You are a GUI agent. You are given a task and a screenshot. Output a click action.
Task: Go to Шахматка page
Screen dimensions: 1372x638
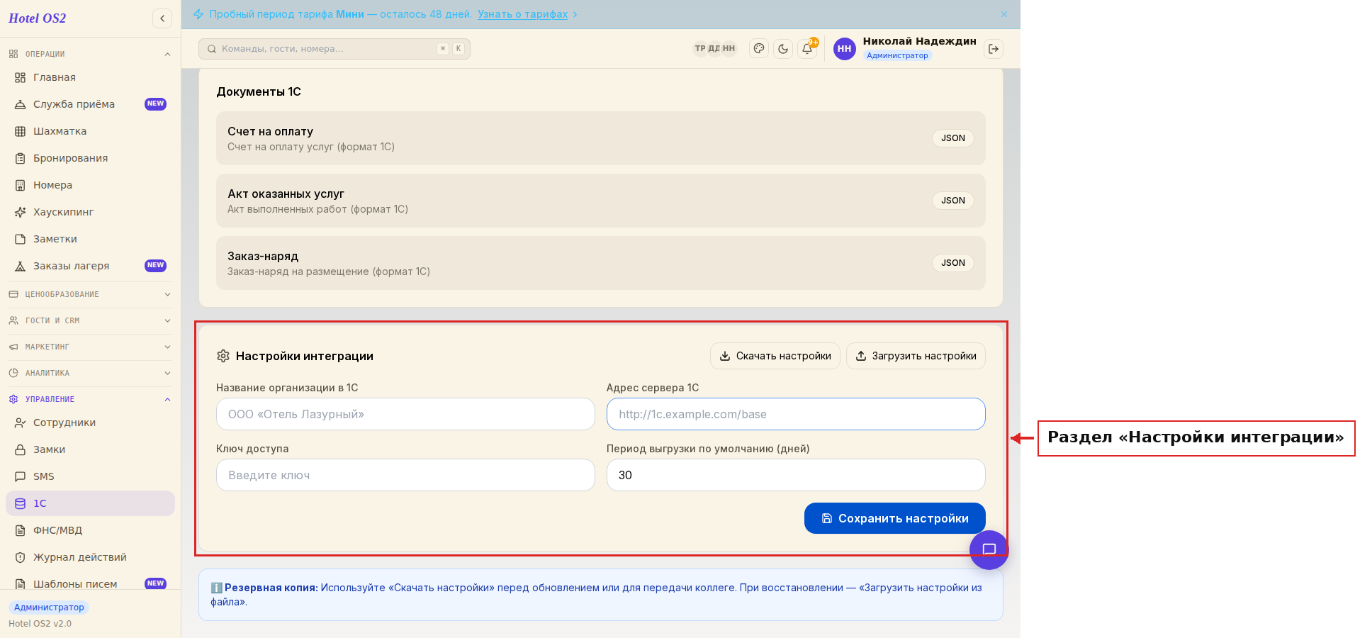90,131
